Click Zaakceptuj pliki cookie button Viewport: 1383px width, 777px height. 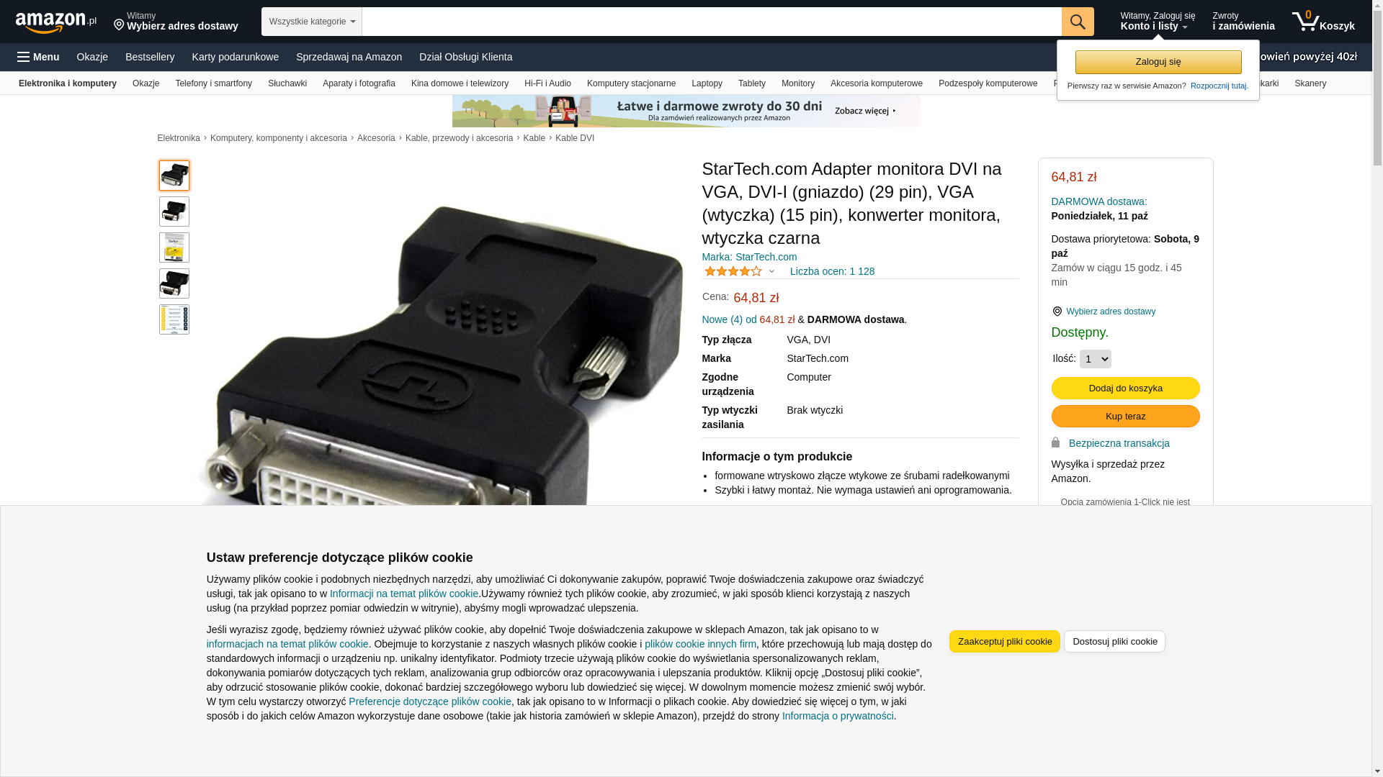1004,642
